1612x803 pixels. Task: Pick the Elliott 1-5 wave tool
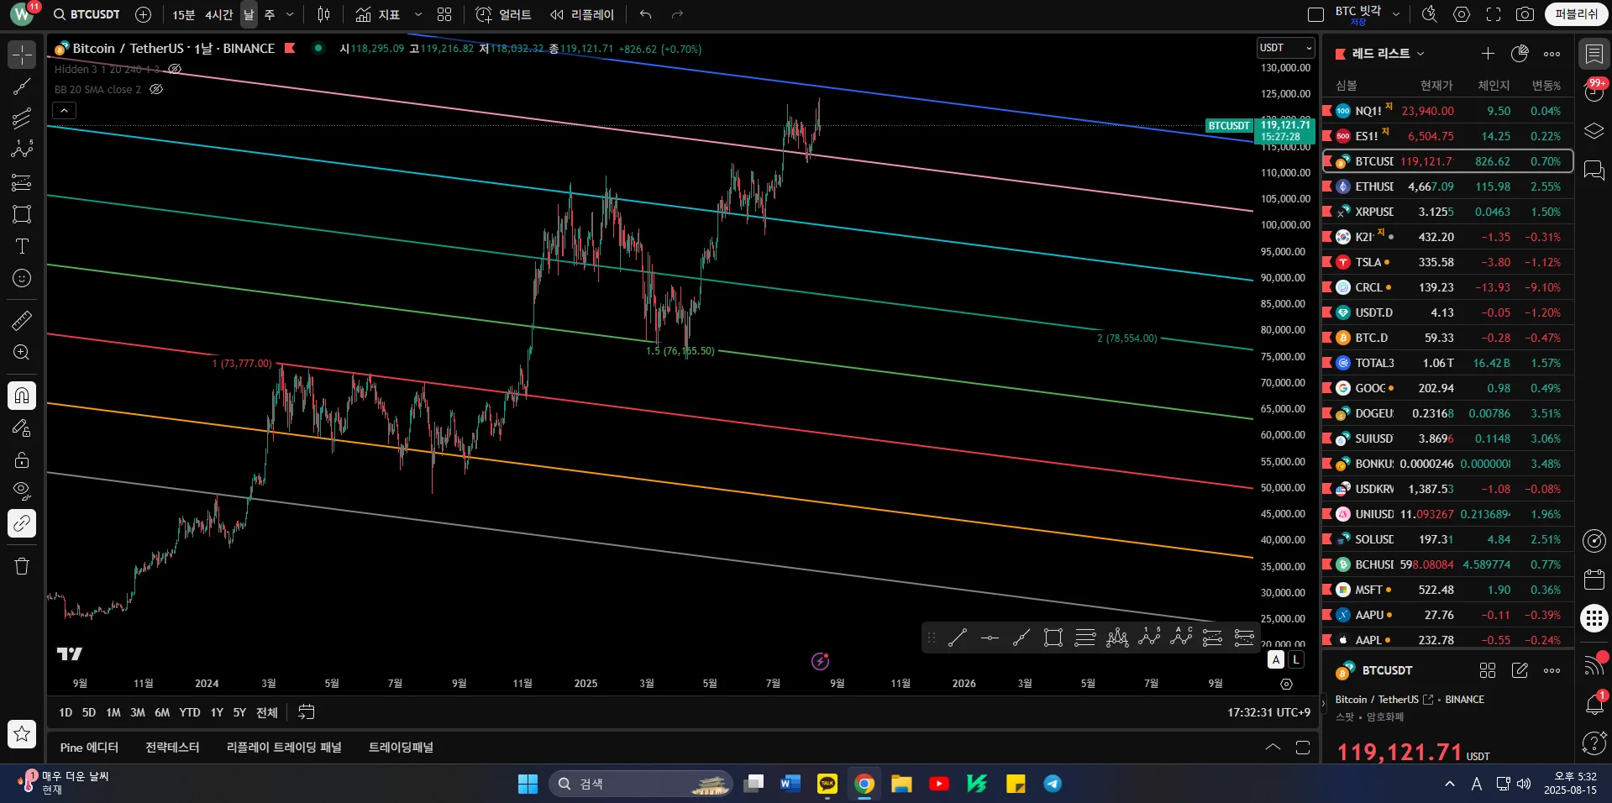1149,638
